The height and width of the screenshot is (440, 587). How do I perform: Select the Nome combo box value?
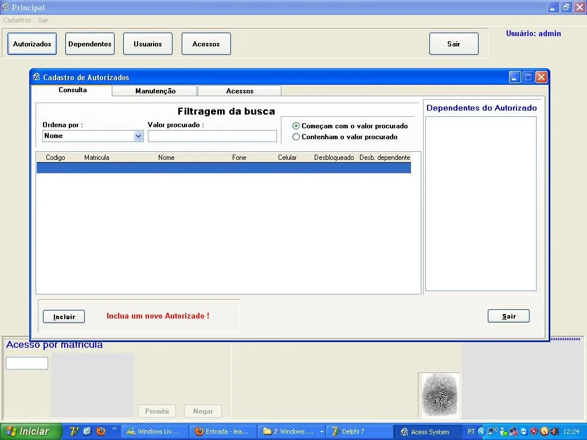93,136
